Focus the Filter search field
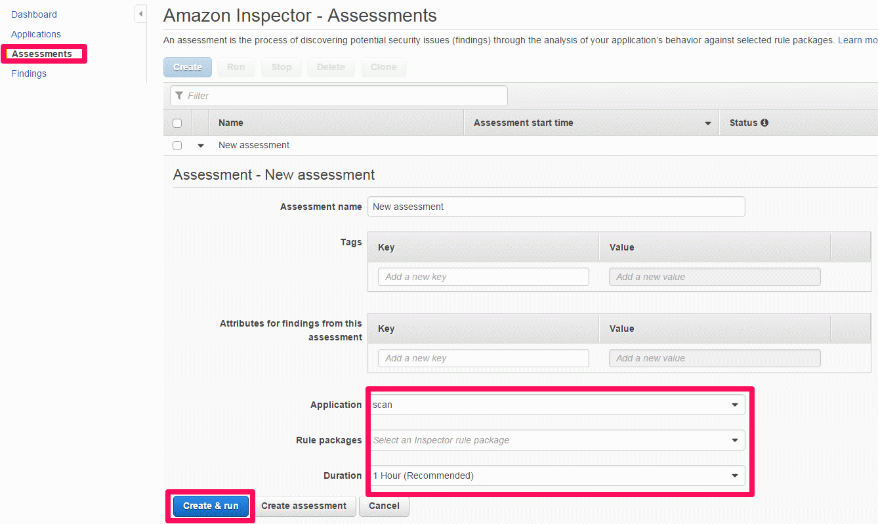878x524 pixels. point(339,96)
